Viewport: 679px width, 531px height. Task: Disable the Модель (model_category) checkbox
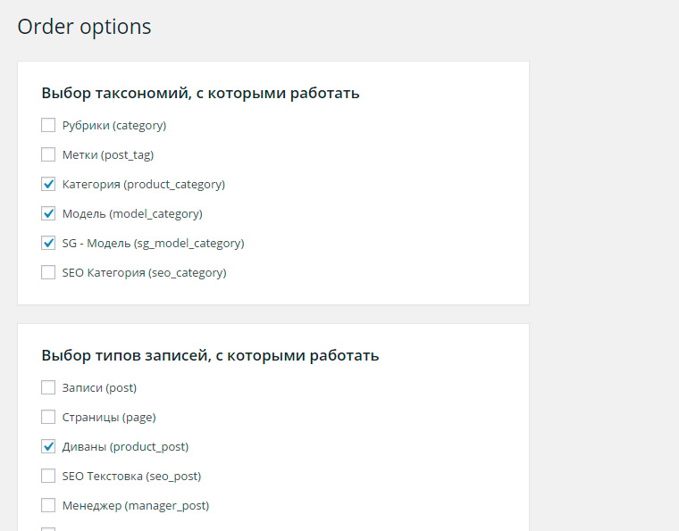pos(48,213)
